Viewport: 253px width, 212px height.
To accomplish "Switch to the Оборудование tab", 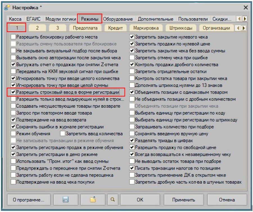I will coord(118,19).
